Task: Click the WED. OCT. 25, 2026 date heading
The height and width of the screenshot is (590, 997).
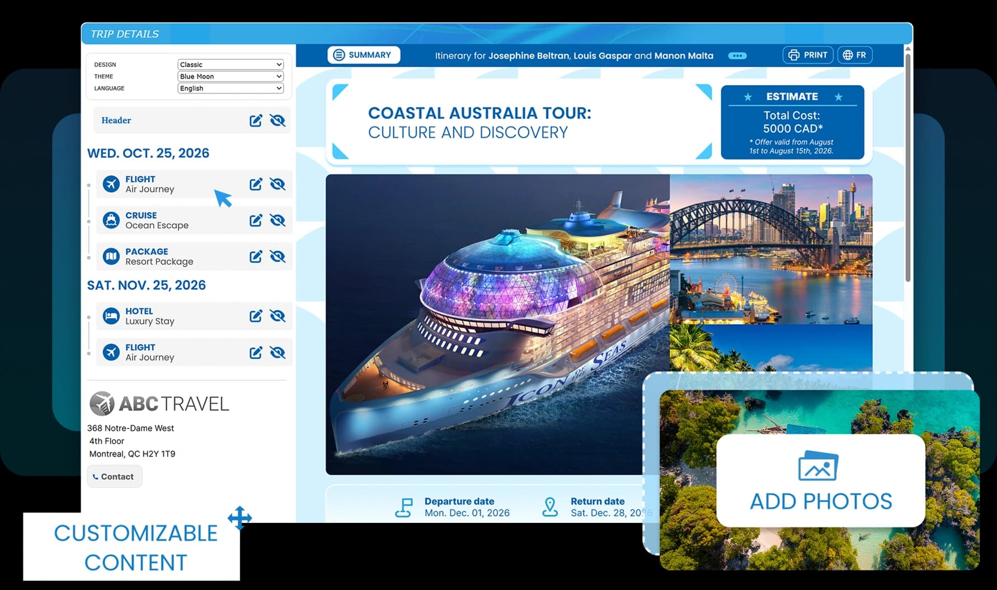Action: tap(148, 153)
